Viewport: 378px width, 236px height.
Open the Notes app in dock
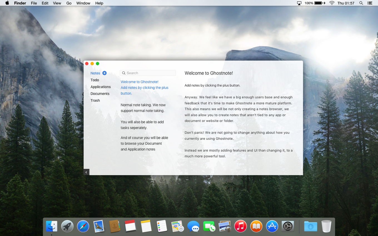click(146, 226)
